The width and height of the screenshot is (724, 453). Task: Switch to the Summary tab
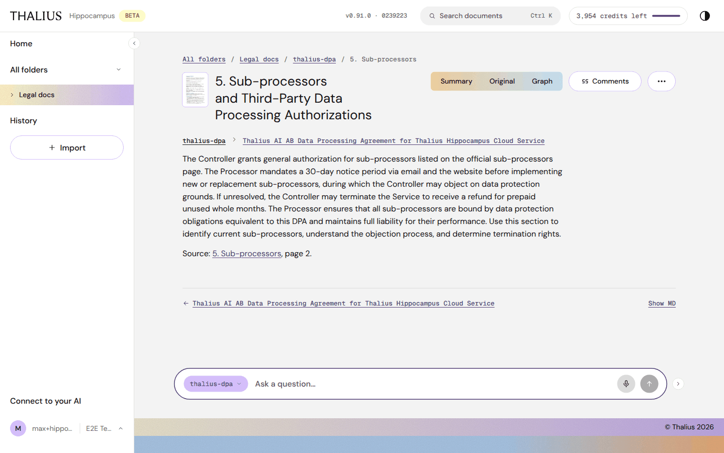(456, 81)
